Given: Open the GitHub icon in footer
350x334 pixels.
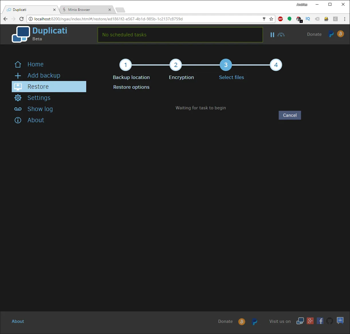Looking at the screenshot, I should point(330,321).
